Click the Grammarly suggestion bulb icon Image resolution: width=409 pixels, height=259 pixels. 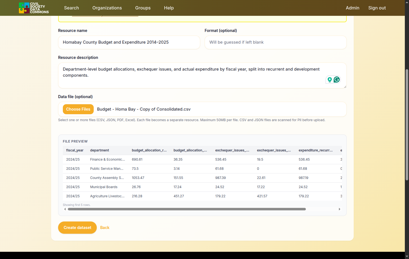[330, 80]
